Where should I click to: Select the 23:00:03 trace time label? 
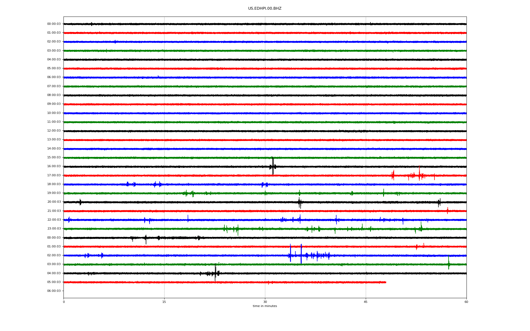point(54,229)
